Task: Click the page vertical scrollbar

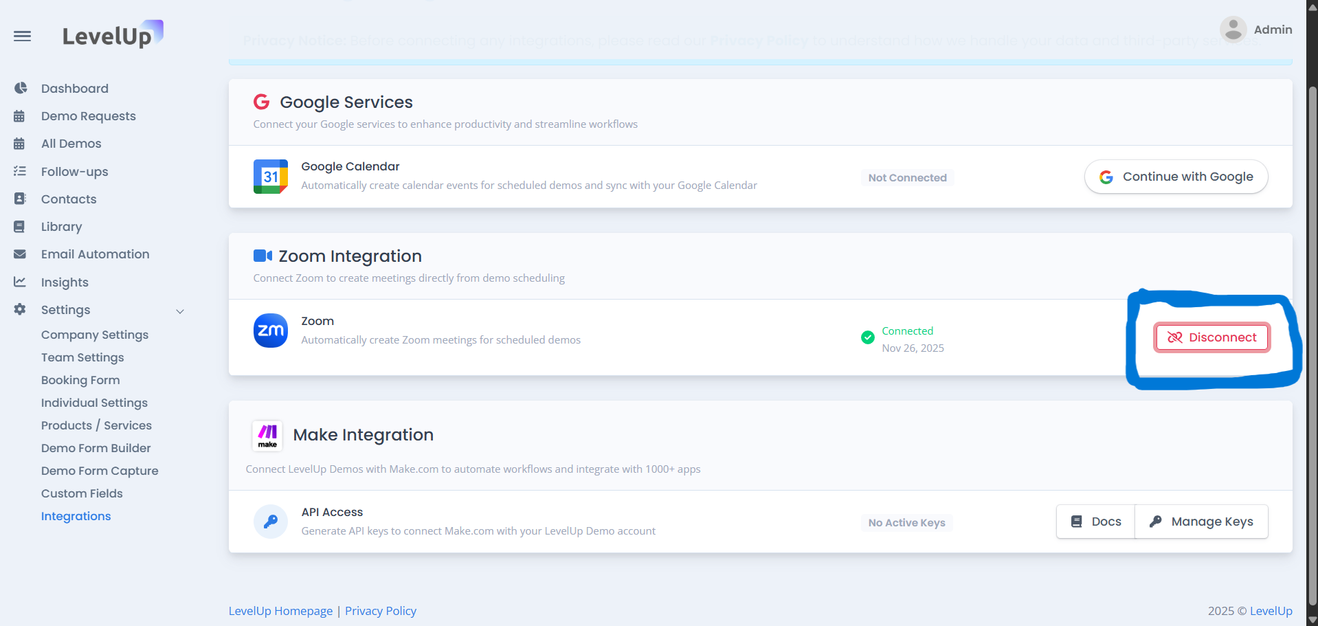Action: 1312,344
